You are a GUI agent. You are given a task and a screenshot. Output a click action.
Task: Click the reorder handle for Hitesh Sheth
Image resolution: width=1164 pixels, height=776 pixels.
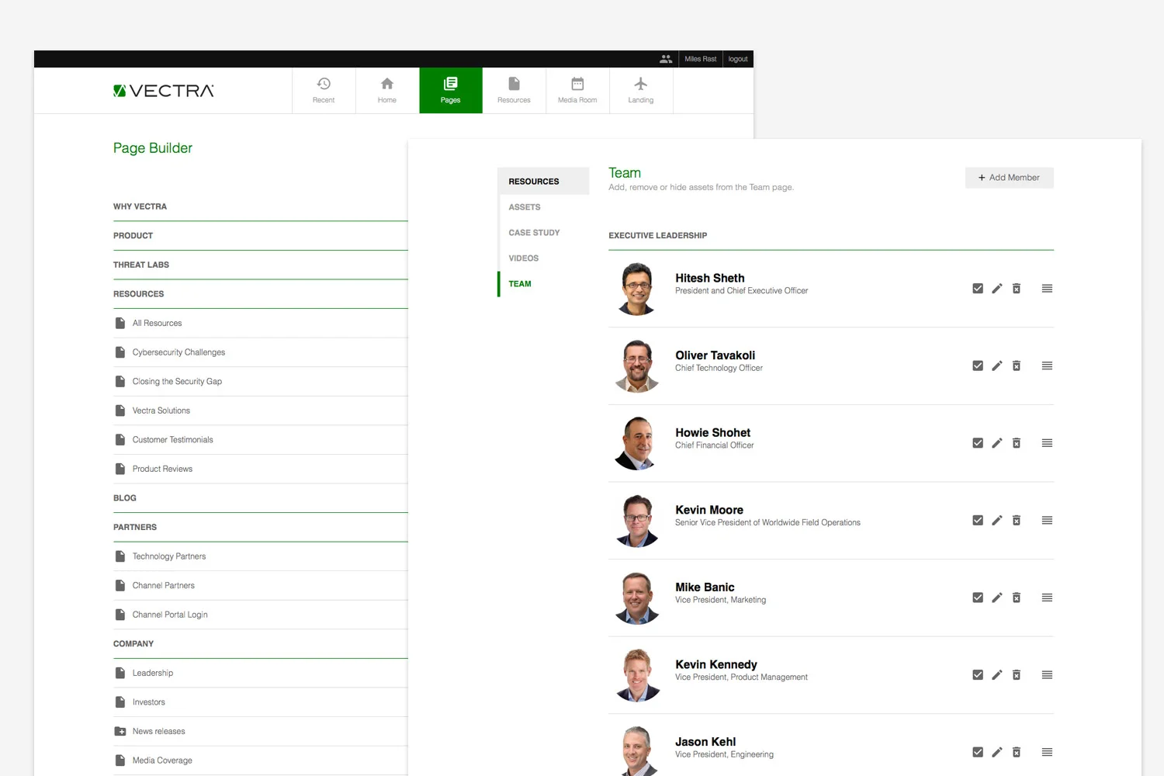click(1047, 289)
